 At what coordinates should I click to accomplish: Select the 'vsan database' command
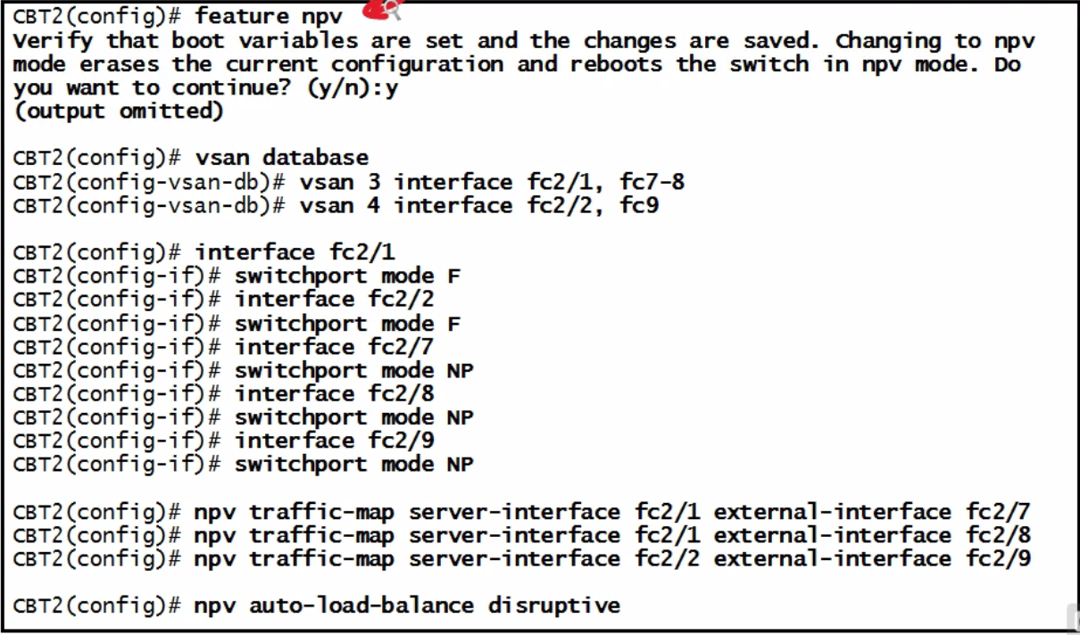[x=282, y=157]
